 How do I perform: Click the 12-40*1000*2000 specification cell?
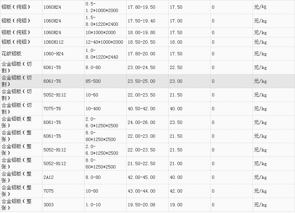(104, 42)
